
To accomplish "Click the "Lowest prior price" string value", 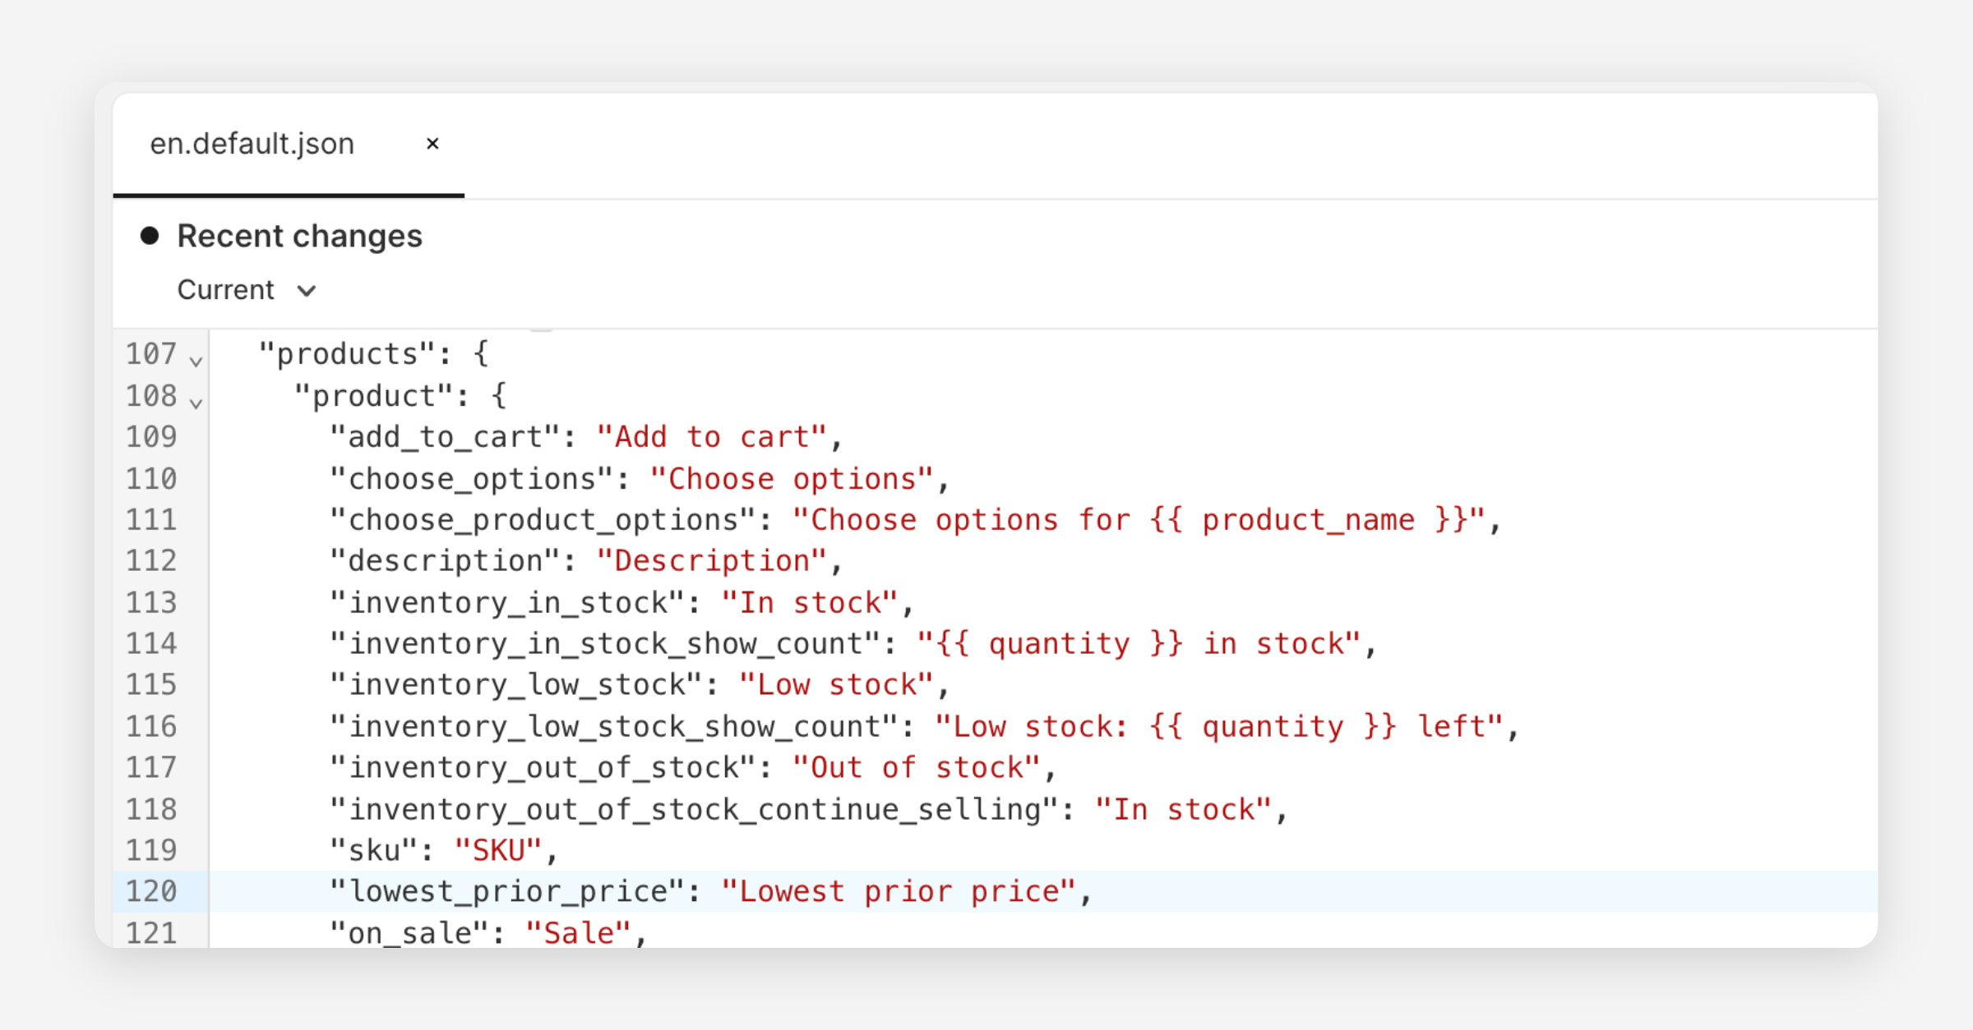I will click(898, 891).
